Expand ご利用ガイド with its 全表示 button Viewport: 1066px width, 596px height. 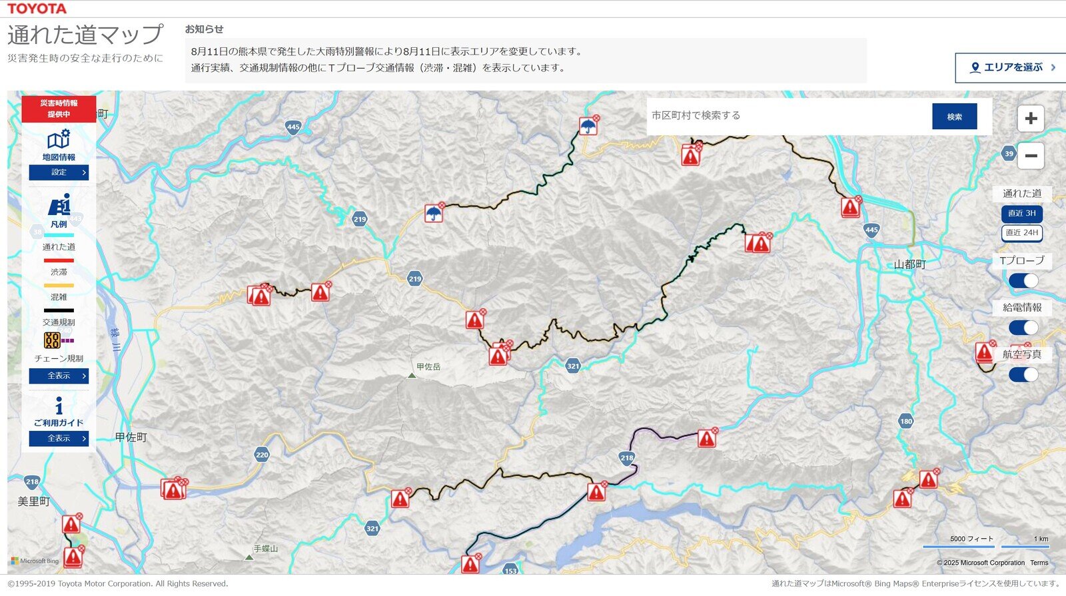click(59, 439)
